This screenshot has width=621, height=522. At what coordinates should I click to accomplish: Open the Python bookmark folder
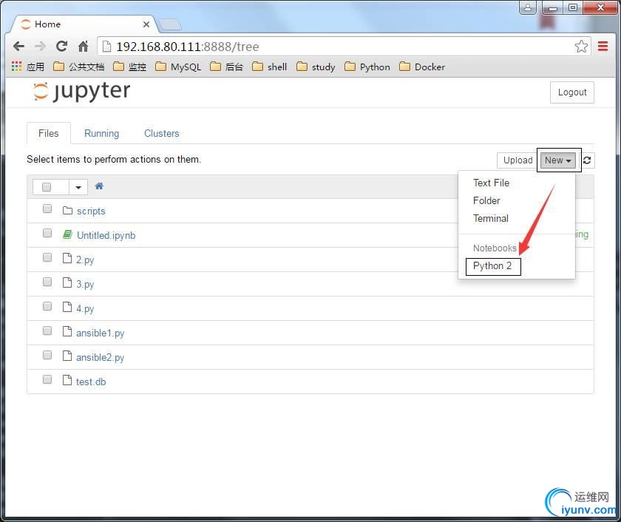[367, 67]
